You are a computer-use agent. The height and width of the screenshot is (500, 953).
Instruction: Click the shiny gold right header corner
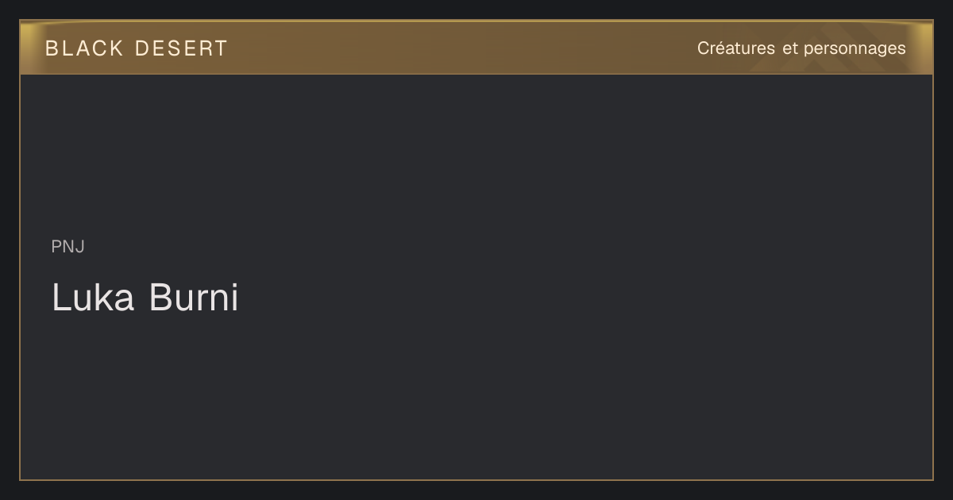[x=924, y=48]
